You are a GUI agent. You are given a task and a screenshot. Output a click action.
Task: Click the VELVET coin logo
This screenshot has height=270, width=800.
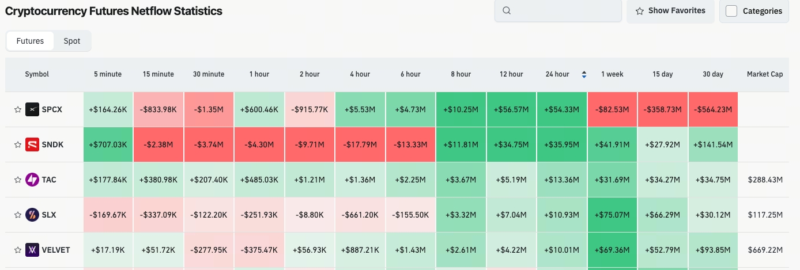pyautogui.click(x=32, y=250)
